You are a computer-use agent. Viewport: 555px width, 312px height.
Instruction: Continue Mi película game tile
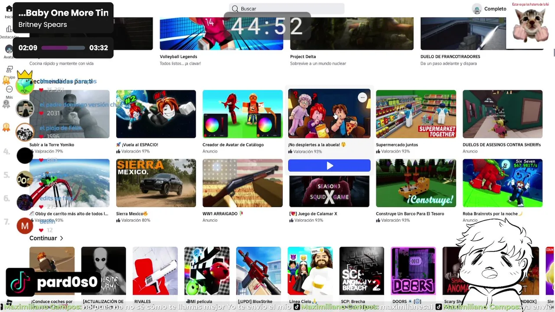point(207,271)
